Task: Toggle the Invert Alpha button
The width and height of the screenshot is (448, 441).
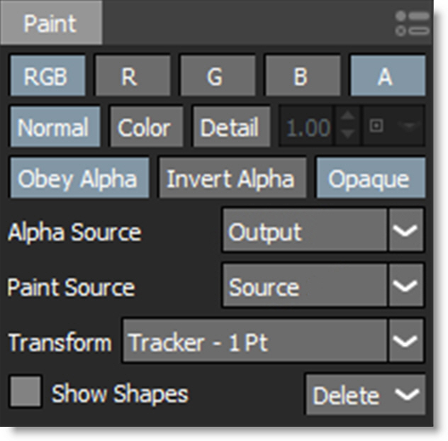Action: click(x=231, y=178)
